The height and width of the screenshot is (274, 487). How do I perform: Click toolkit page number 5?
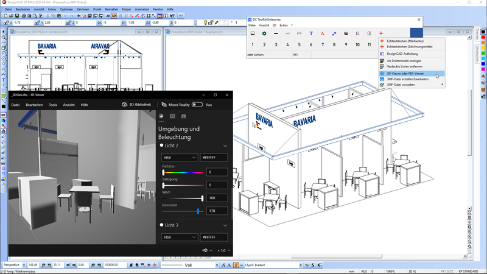pos(300,44)
